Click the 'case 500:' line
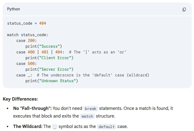The width and height of the screenshot is (194, 131). coord(27,64)
